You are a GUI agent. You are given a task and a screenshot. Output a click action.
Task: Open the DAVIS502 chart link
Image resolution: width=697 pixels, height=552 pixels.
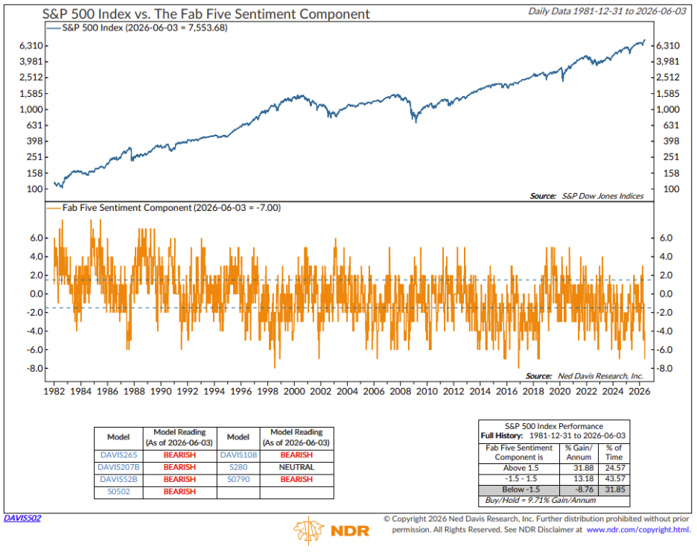[22, 518]
